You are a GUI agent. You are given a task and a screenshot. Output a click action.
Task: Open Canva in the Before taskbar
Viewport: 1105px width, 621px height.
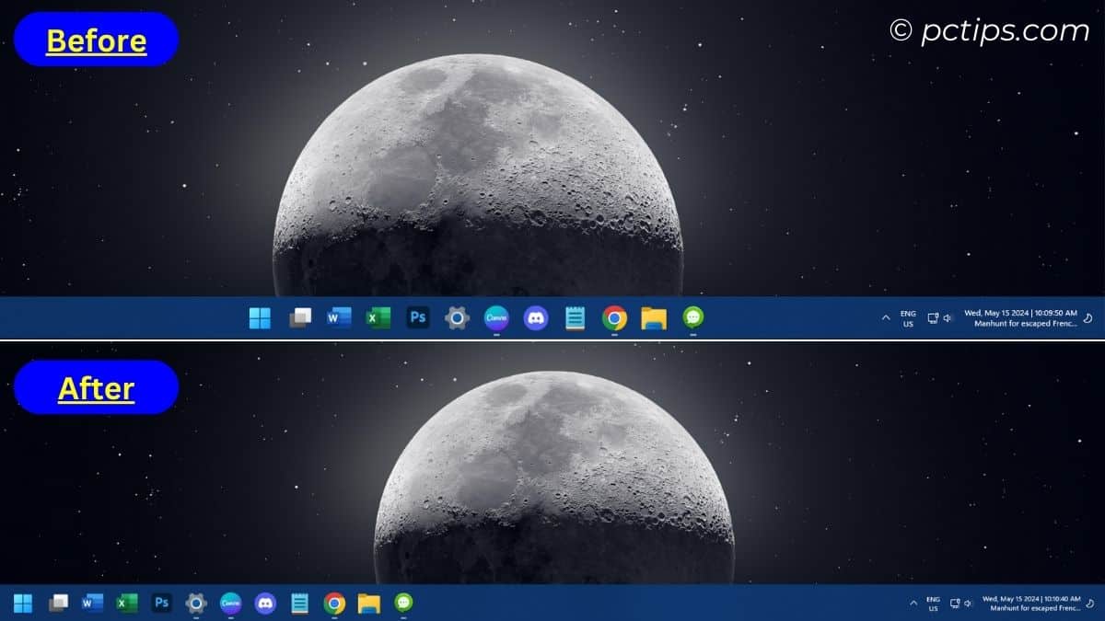click(496, 317)
